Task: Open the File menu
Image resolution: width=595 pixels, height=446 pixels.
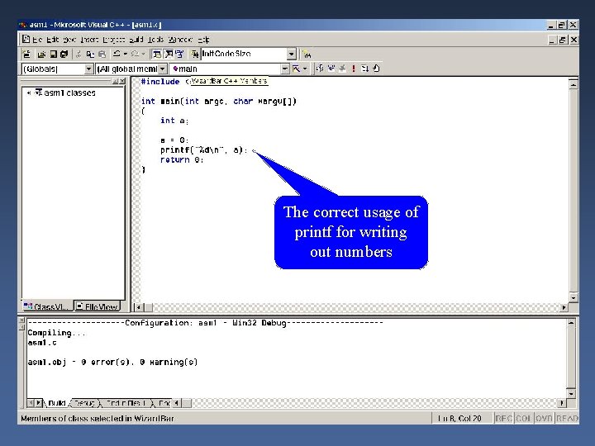Action: click(37, 40)
